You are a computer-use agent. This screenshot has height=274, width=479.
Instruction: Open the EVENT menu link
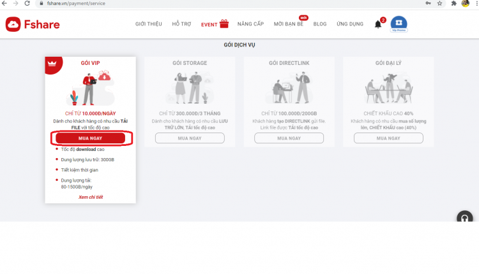tap(209, 25)
